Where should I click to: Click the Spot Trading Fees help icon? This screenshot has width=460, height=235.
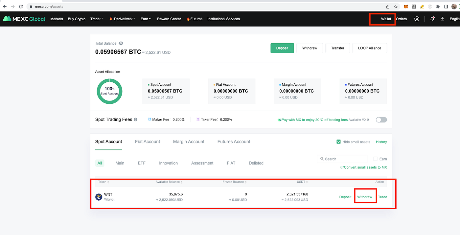tap(135, 120)
